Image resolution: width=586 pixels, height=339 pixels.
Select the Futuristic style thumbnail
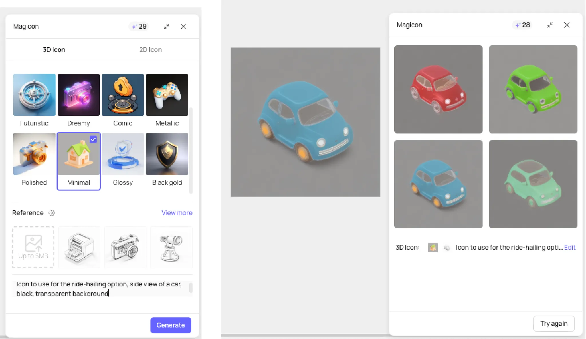coord(34,95)
